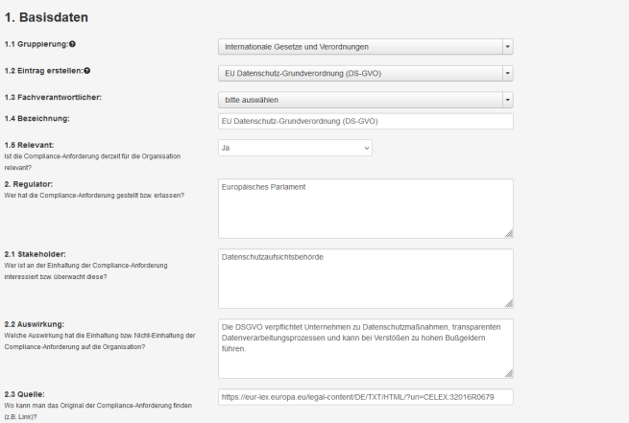The height and width of the screenshot is (423, 629).
Task: Click the arrow button of Gruppierung dropdown
Action: point(508,46)
